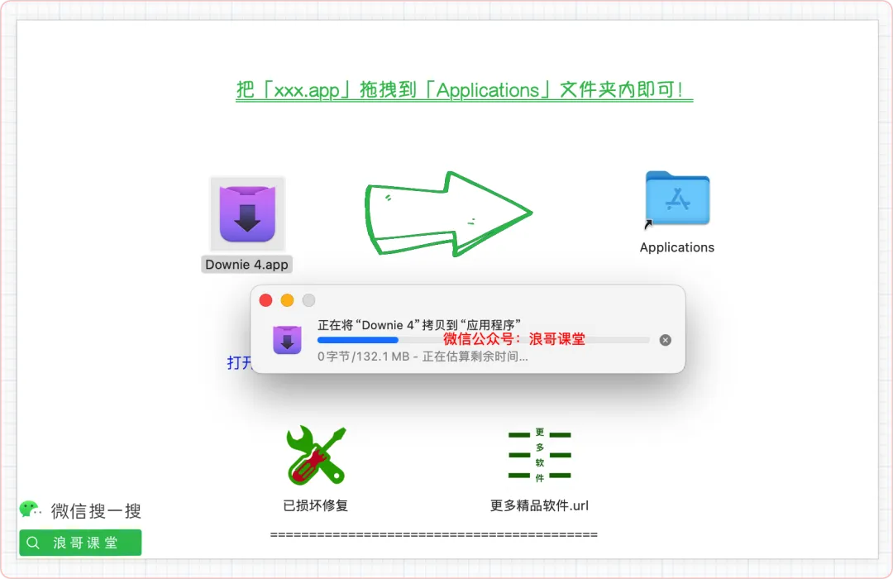This screenshot has height=579, width=893.
Task: Click the Downie icon in copy dialog
Action: point(287,340)
